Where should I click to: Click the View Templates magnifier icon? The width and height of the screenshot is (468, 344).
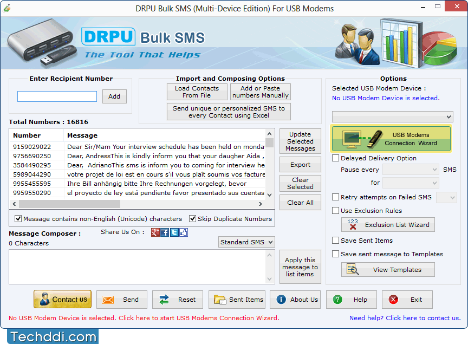coord(353,269)
